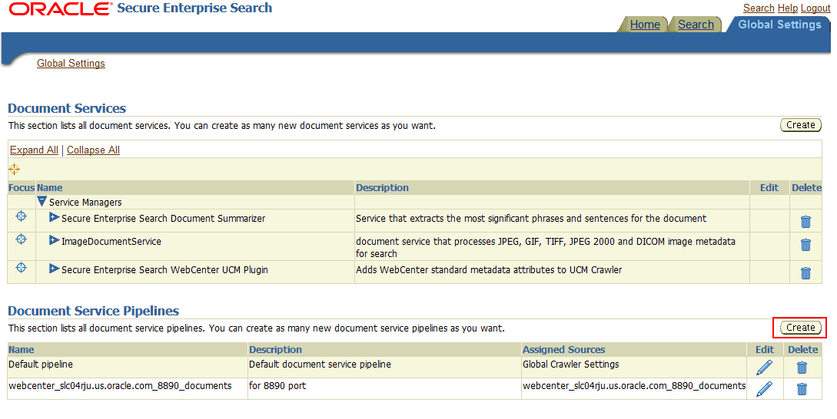Viewport: 837px width, 419px height.
Task: Click the Service Managers row label
Action: 85,202
